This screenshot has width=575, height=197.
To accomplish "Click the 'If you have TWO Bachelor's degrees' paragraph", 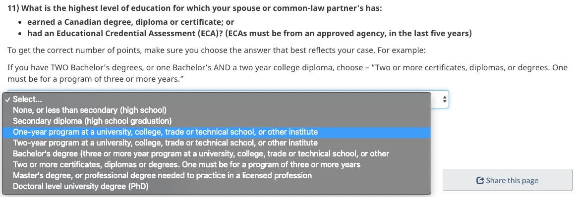I will pyautogui.click(x=287, y=68).
